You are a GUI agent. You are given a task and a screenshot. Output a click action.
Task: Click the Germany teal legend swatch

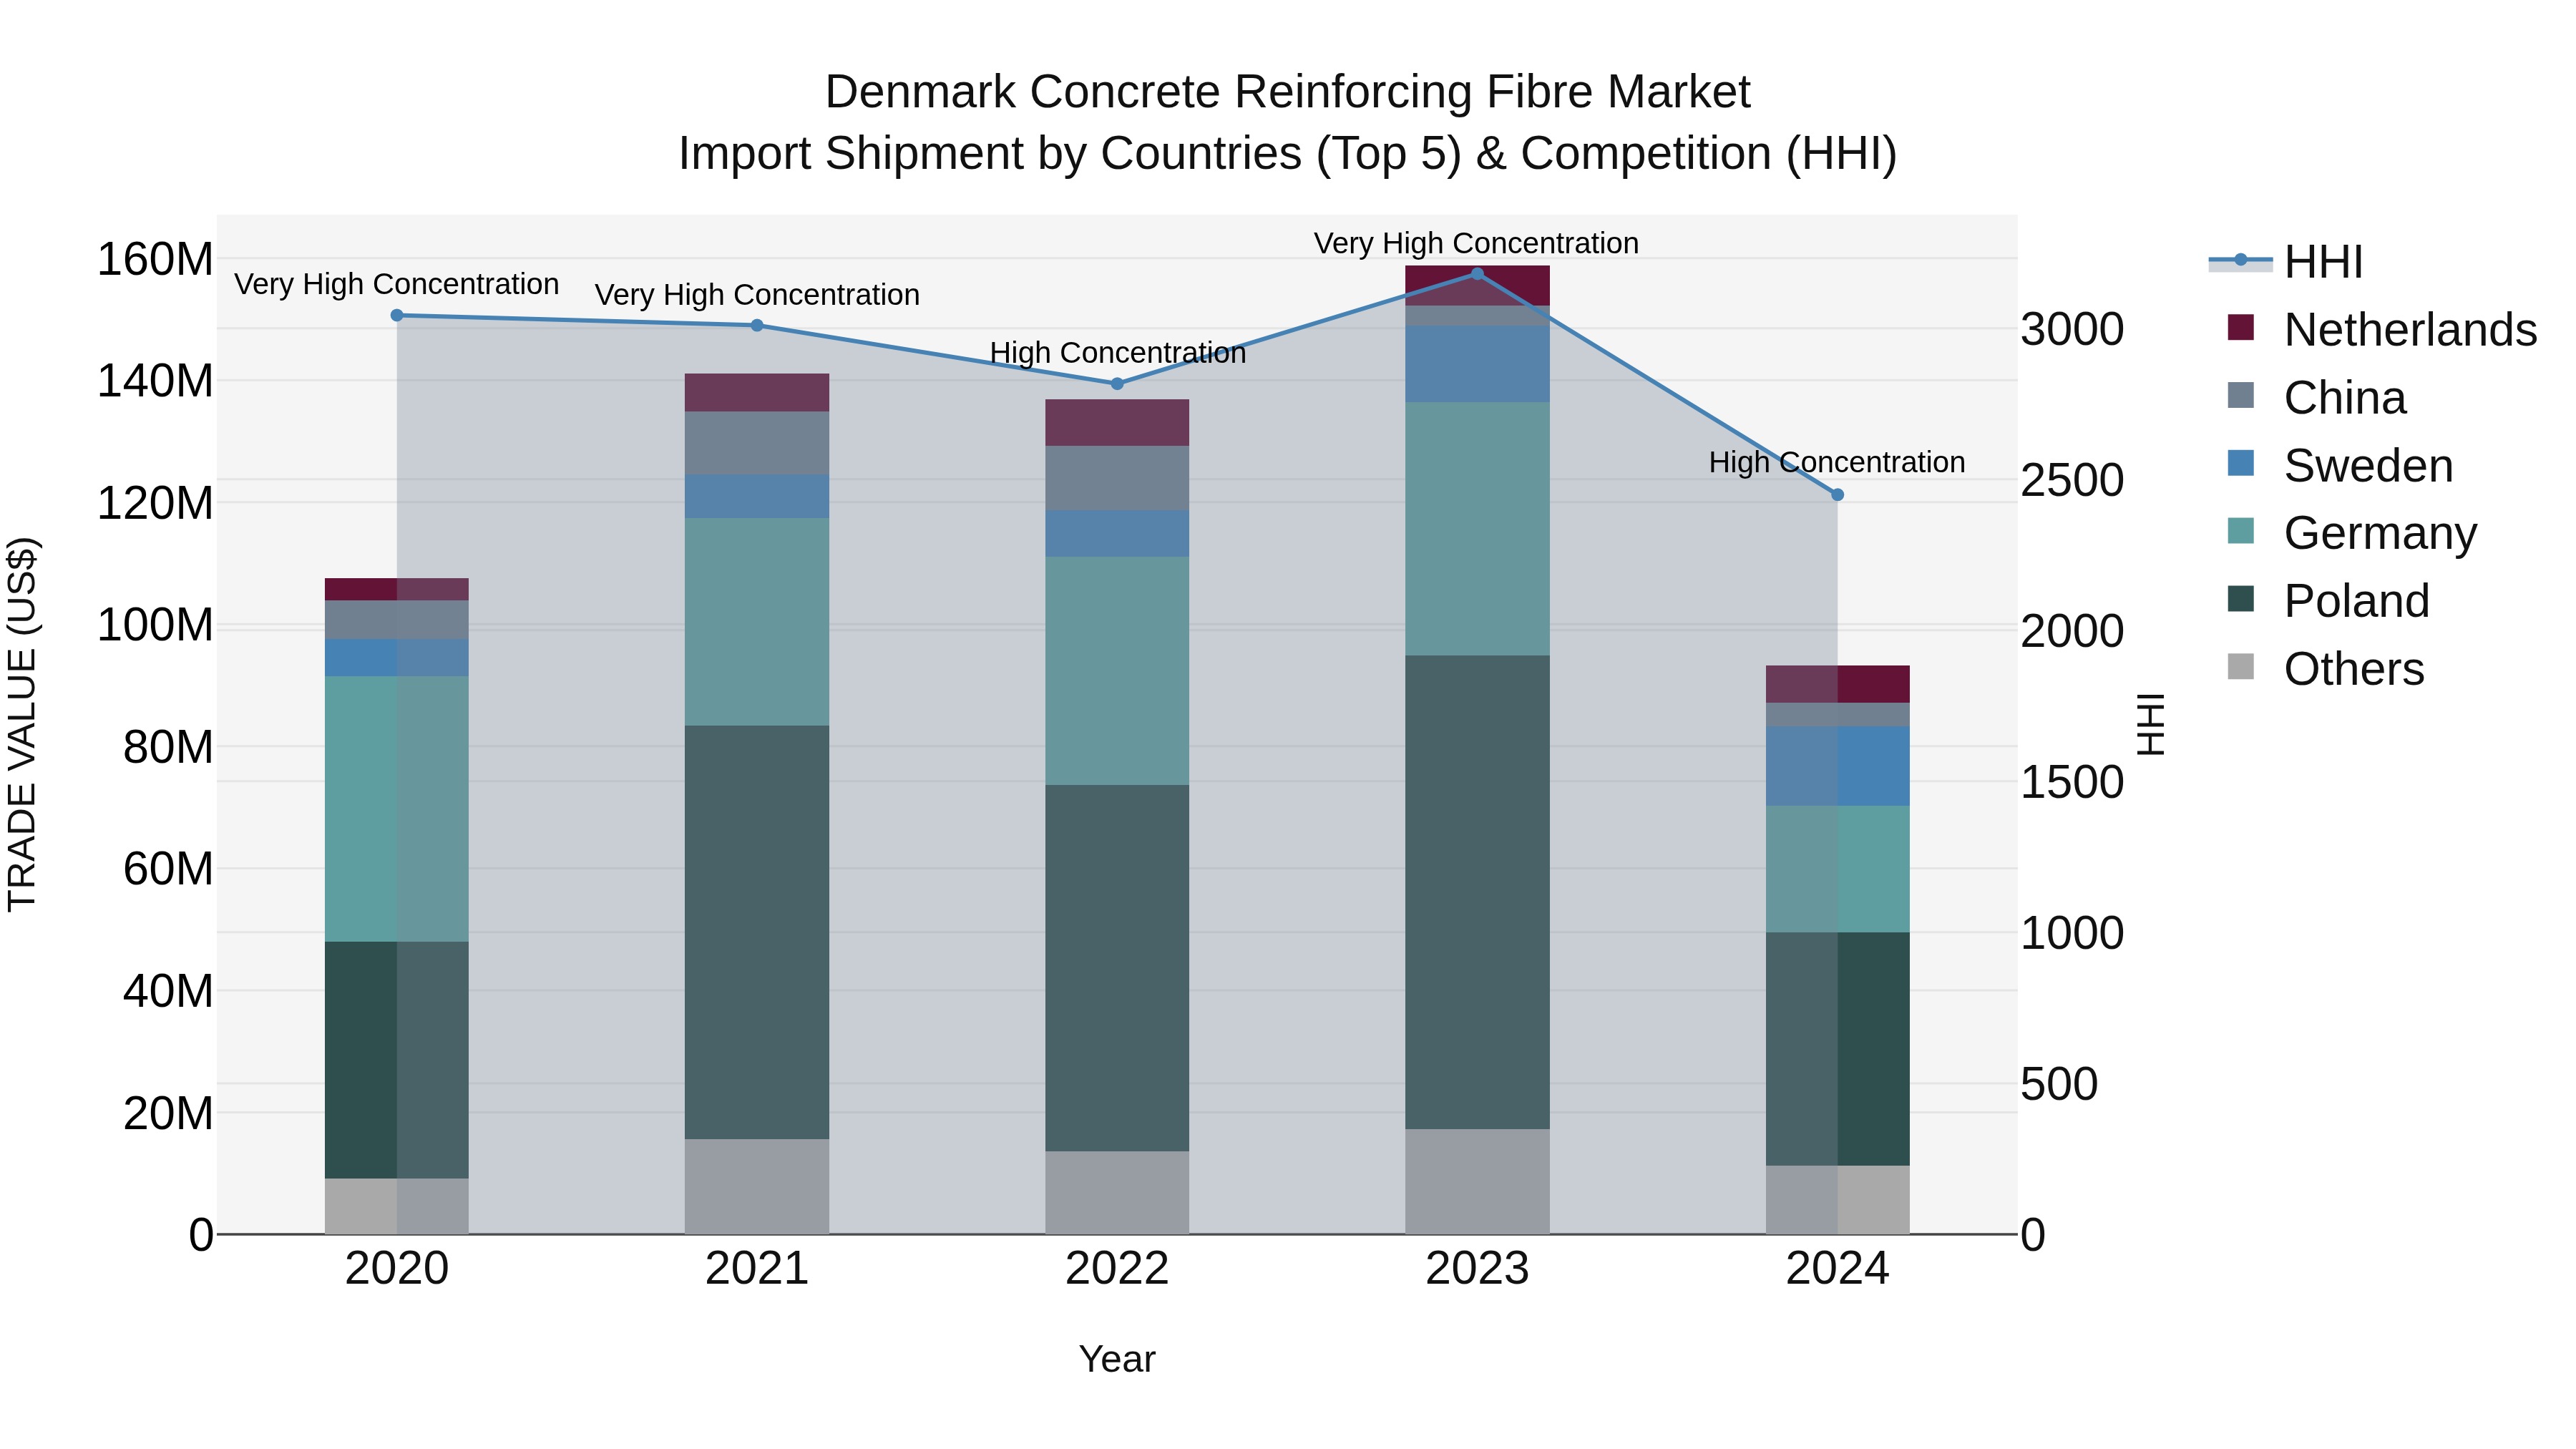(2241, 531)
